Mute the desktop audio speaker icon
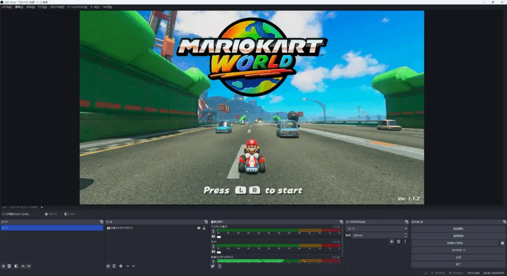The height and width of the screenshot is (276, 507). (213, 236)
